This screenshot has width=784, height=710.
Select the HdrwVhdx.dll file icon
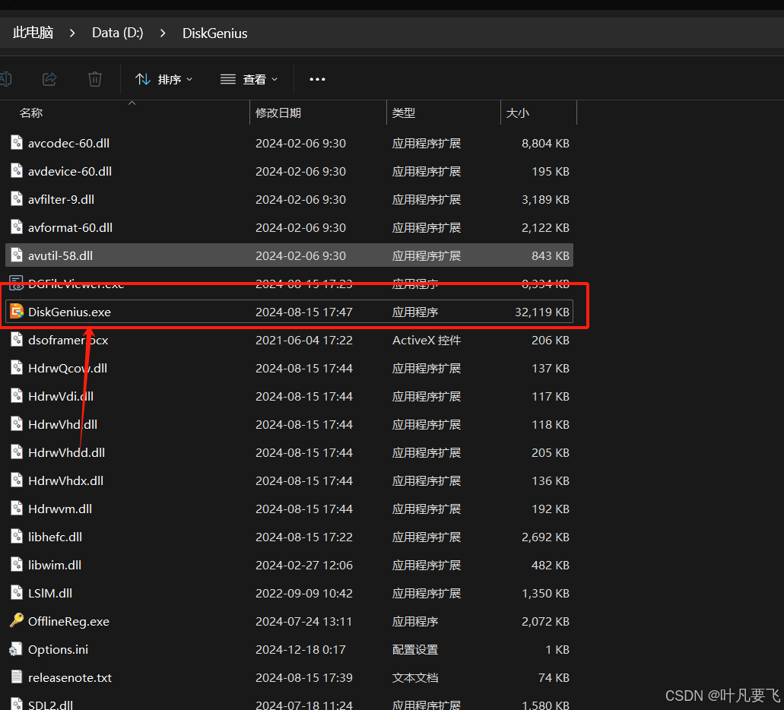[17, 480]
